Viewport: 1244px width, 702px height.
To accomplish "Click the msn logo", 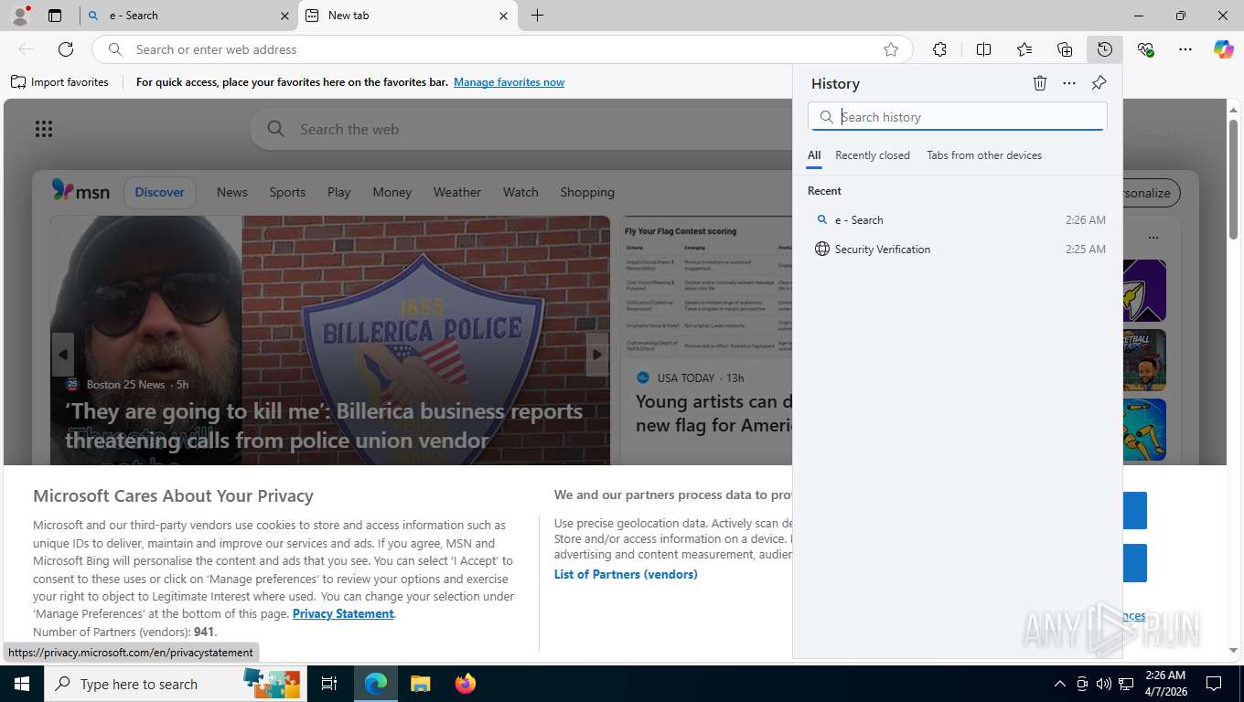I will coord(80,191).
